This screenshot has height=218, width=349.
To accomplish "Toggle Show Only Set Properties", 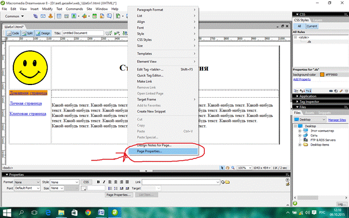I will point(309,91).
